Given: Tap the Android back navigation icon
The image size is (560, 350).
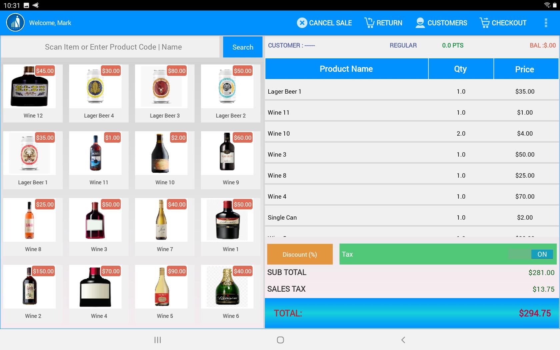Looking at the screenshot, I should tap(403, 340).
